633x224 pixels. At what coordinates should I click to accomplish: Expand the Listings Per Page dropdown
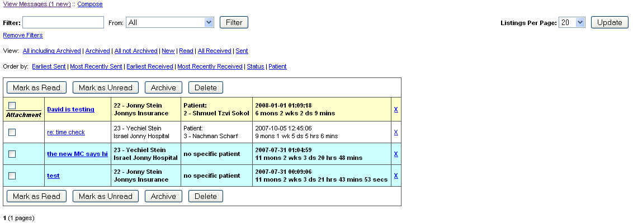(572, 22)
